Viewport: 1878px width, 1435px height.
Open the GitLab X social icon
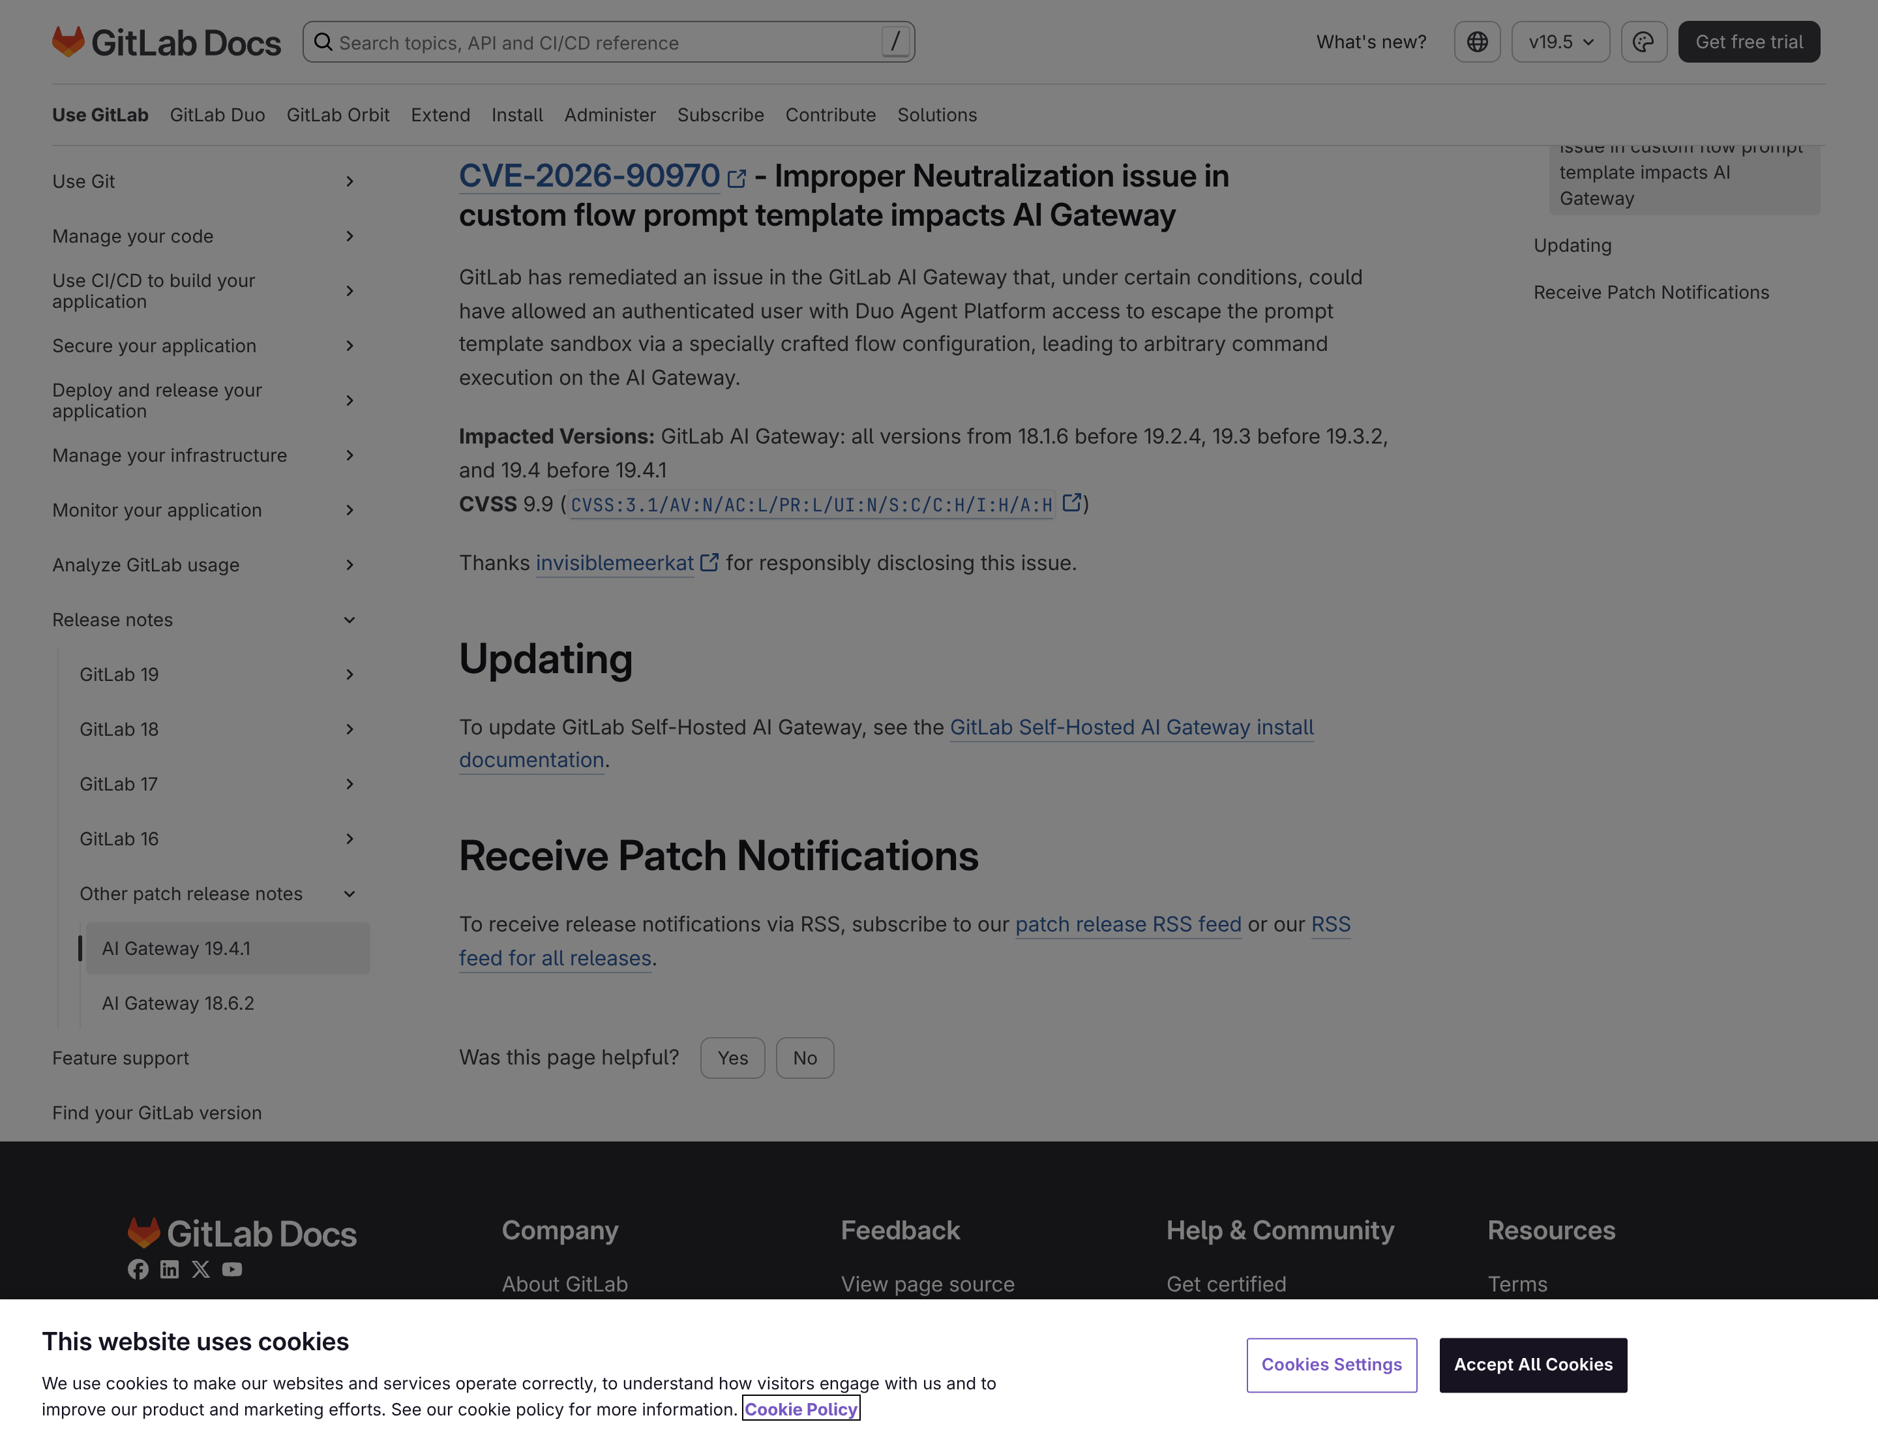click(201, 1269)
